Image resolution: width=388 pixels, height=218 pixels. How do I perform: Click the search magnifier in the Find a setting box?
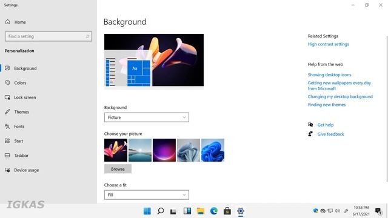(x=87, y=36)
